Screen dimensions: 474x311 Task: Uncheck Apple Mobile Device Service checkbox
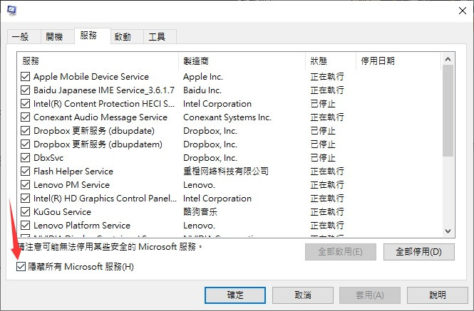(x=26, y=77)
